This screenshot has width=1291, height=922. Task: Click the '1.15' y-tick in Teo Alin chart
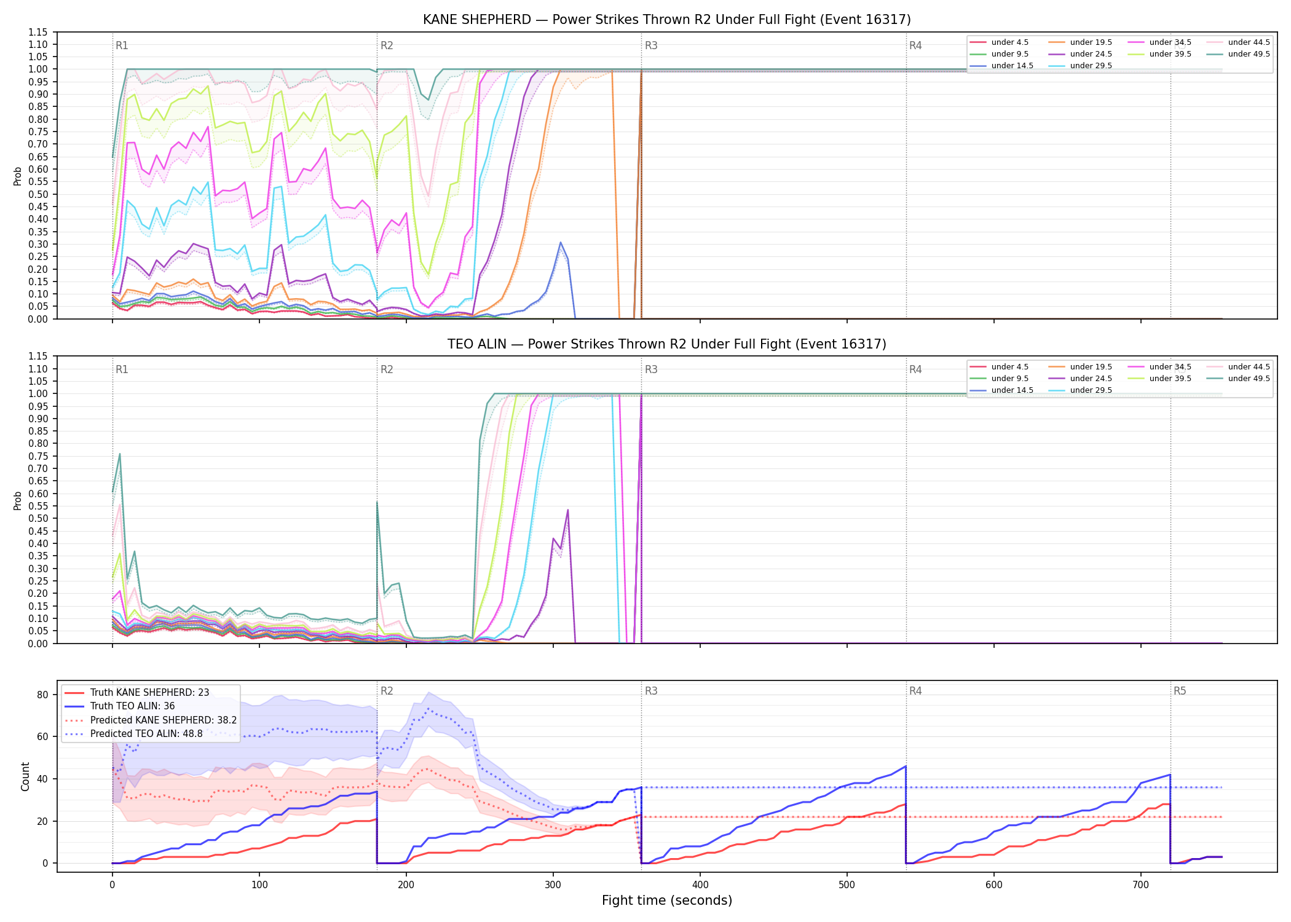coord(38,357)
